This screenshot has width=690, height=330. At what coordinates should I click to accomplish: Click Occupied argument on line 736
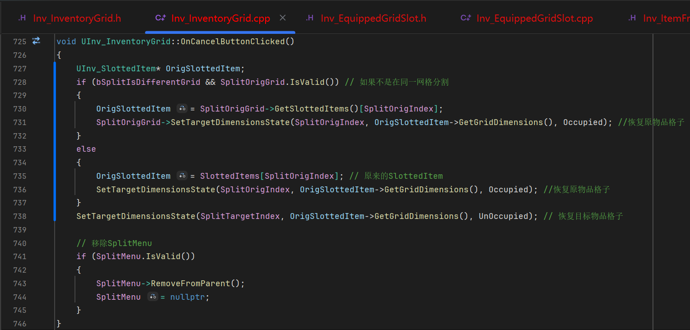[508, 190]
